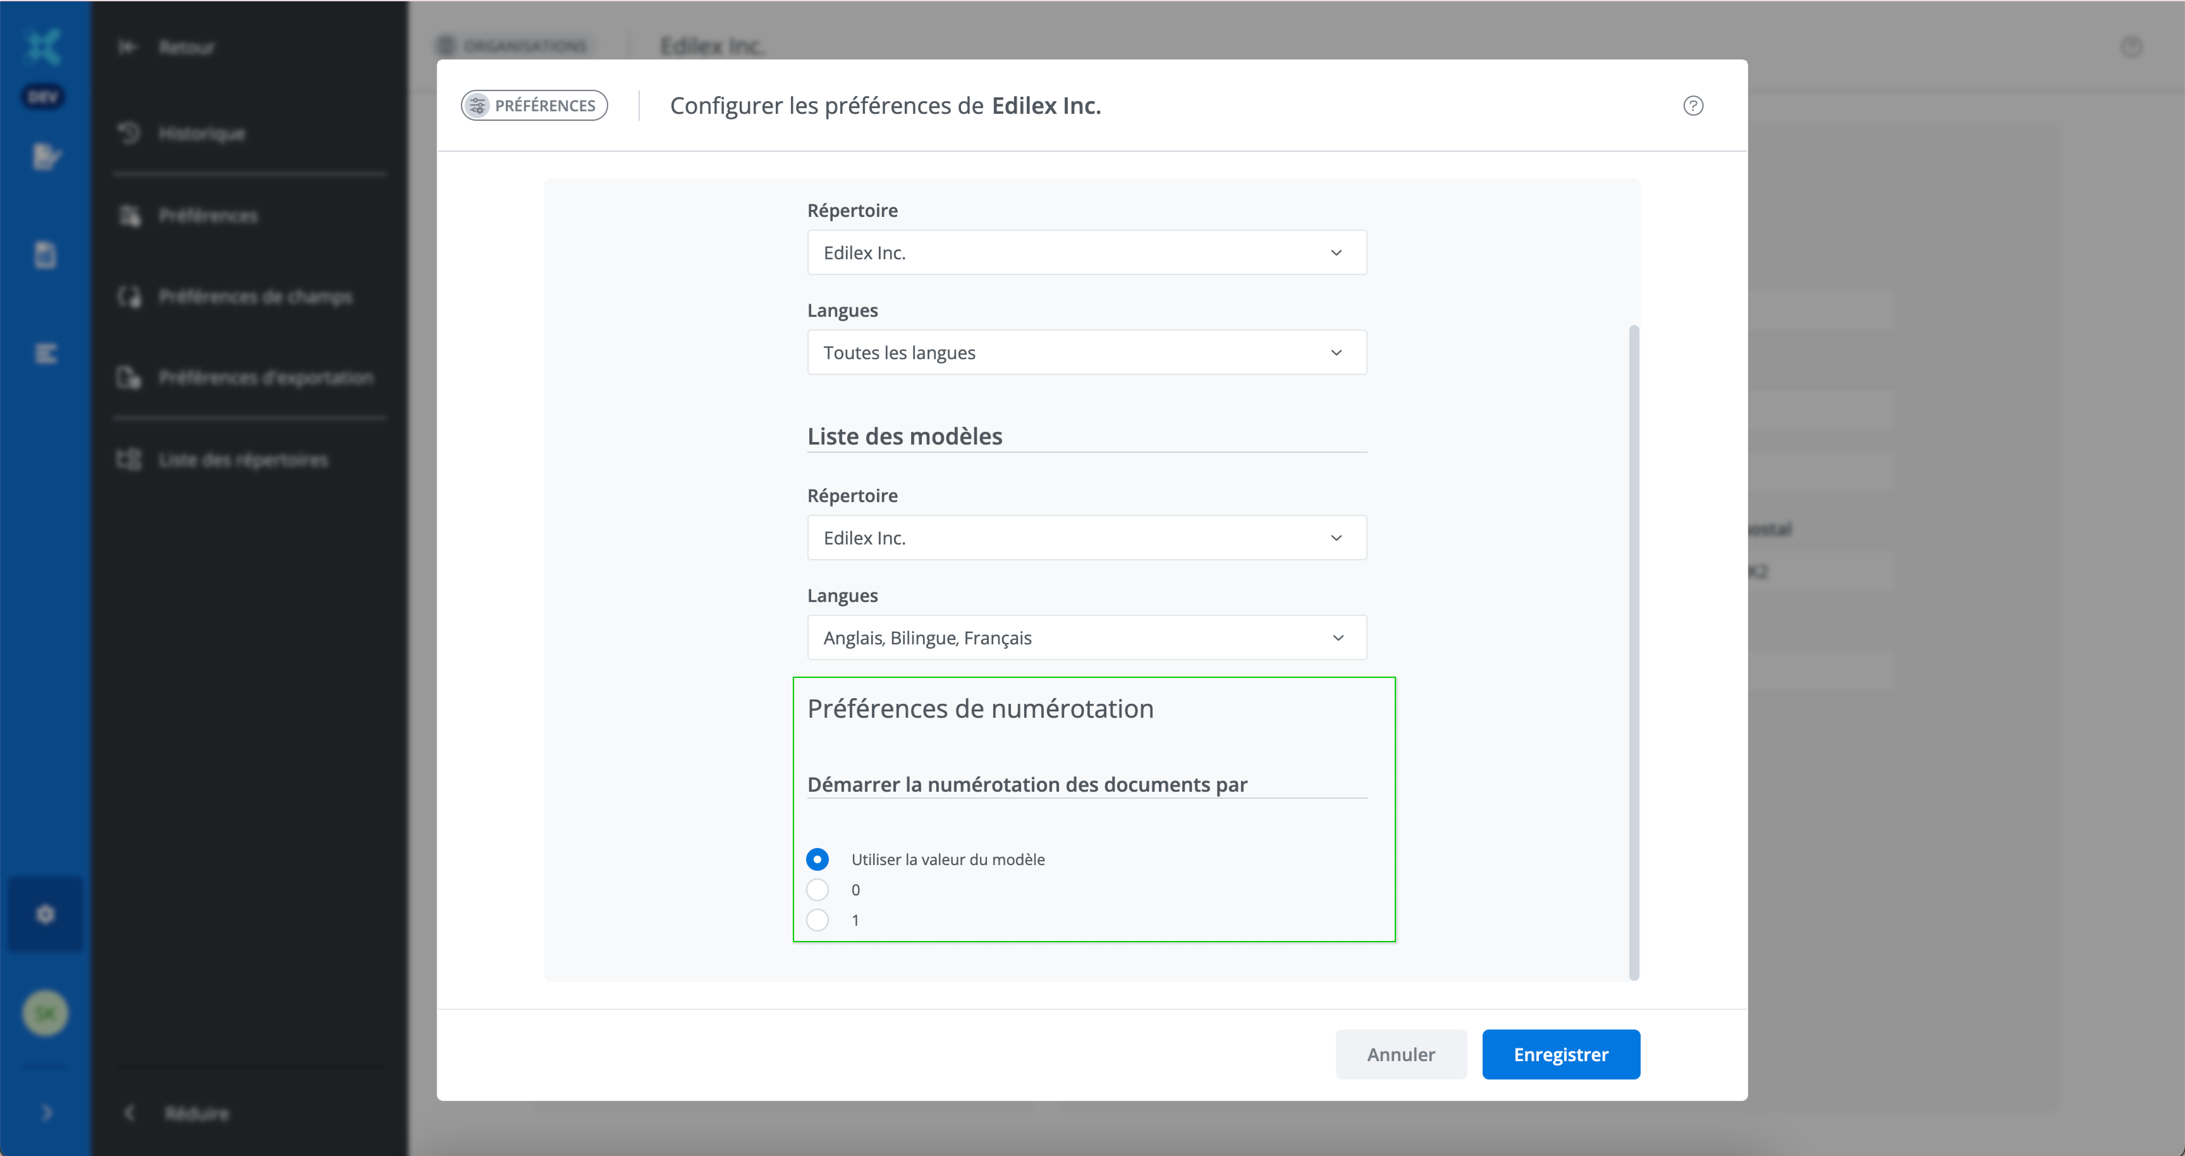Open the first Répertoire dropdown at top
2185x1156 pixels.
coord(1086,253)
